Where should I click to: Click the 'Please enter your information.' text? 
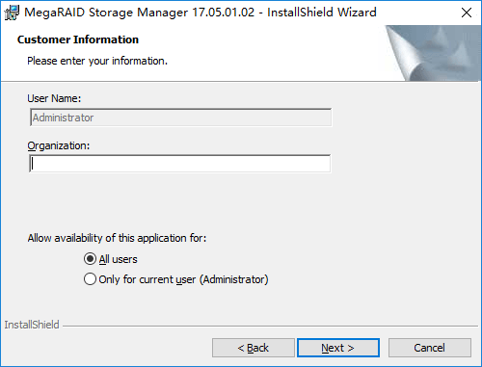click(97, 61)
